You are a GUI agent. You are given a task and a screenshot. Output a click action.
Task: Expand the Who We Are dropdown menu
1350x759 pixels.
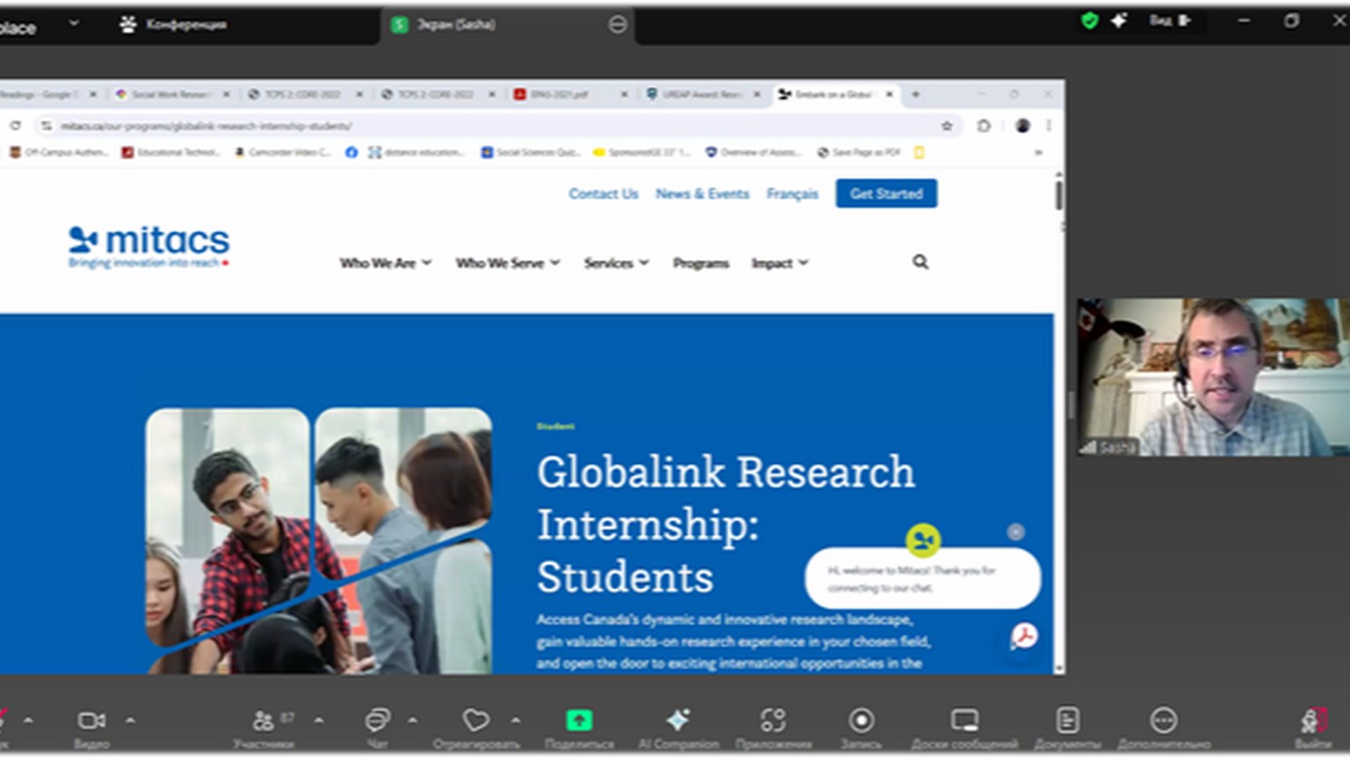[385, 263]
